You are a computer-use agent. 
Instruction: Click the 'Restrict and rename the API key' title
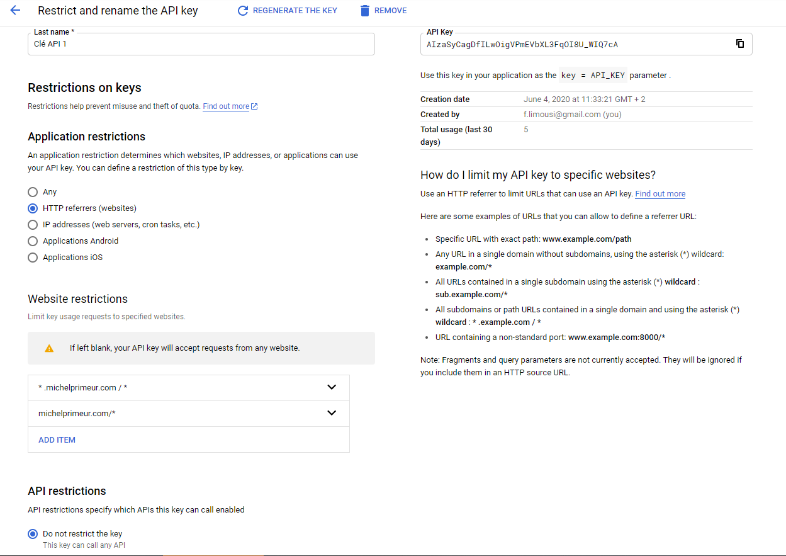click(x=118, y=11)
